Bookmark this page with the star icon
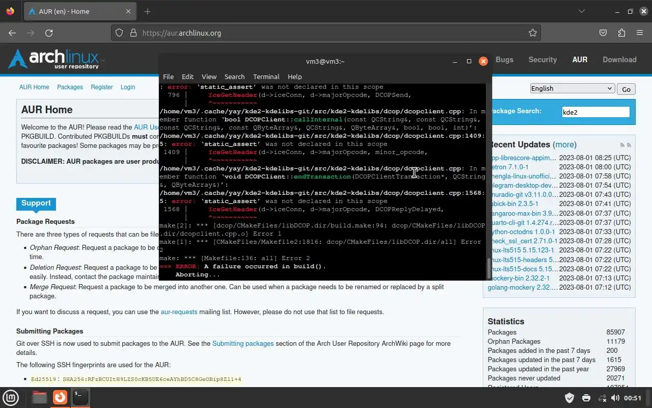 pyautogui.click(x=533, y=33)
